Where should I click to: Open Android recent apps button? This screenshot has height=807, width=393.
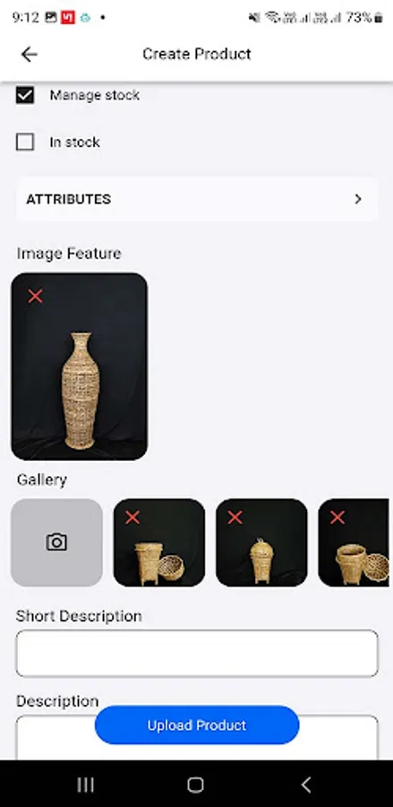85,785
